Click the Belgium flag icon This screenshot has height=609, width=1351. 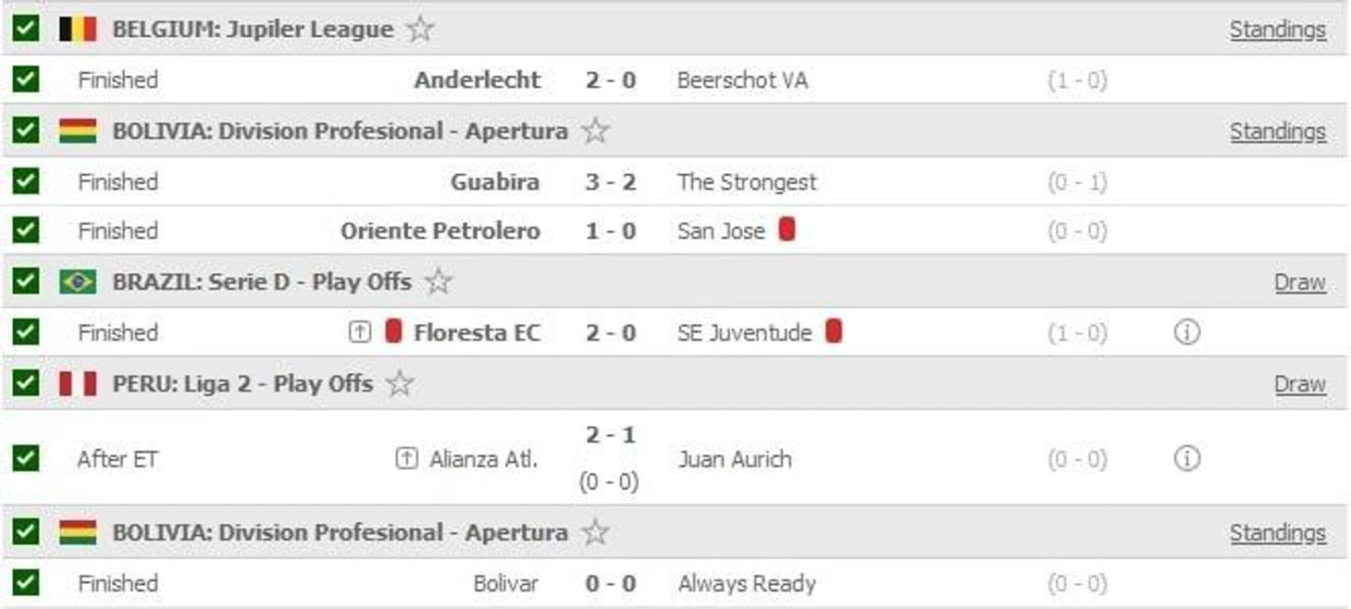(x=78, y=30)
